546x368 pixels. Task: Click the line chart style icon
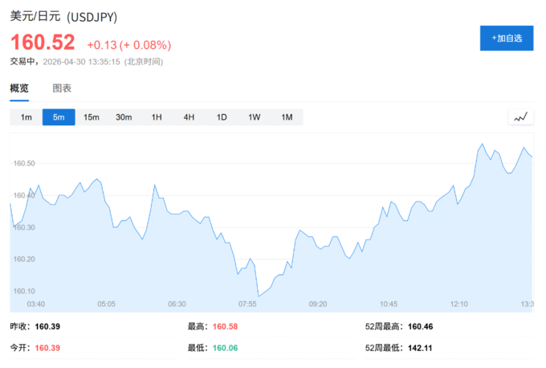[x=520, y=117]
